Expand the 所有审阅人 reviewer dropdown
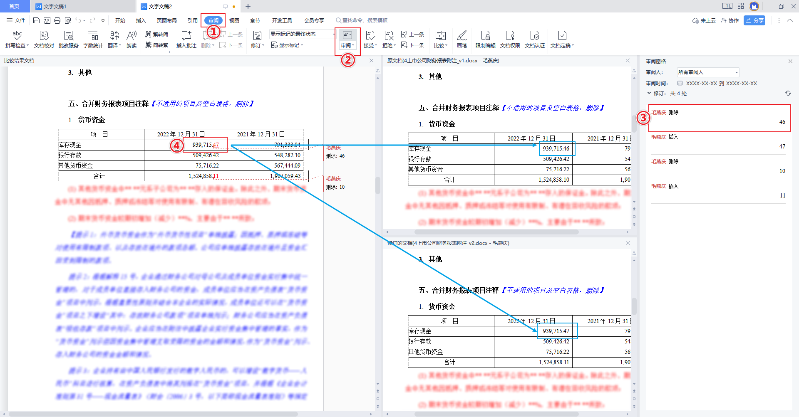The width and height of the screenshot is (799, 417). 708,72
